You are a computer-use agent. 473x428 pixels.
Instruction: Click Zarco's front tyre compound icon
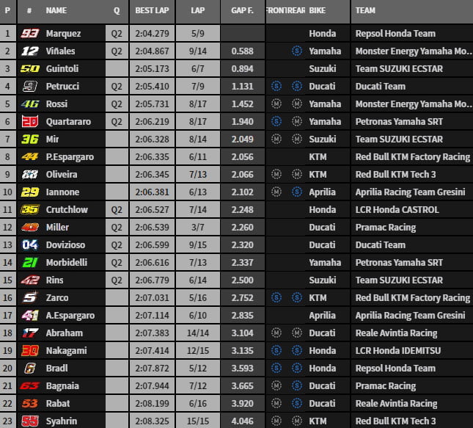click(276, 297)
